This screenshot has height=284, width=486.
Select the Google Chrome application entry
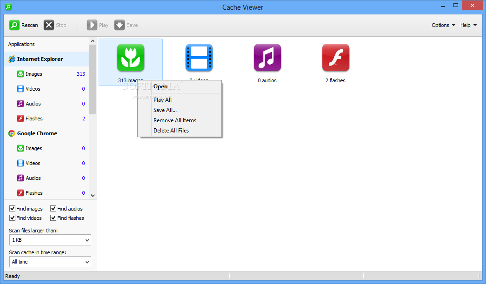[47, 133]
